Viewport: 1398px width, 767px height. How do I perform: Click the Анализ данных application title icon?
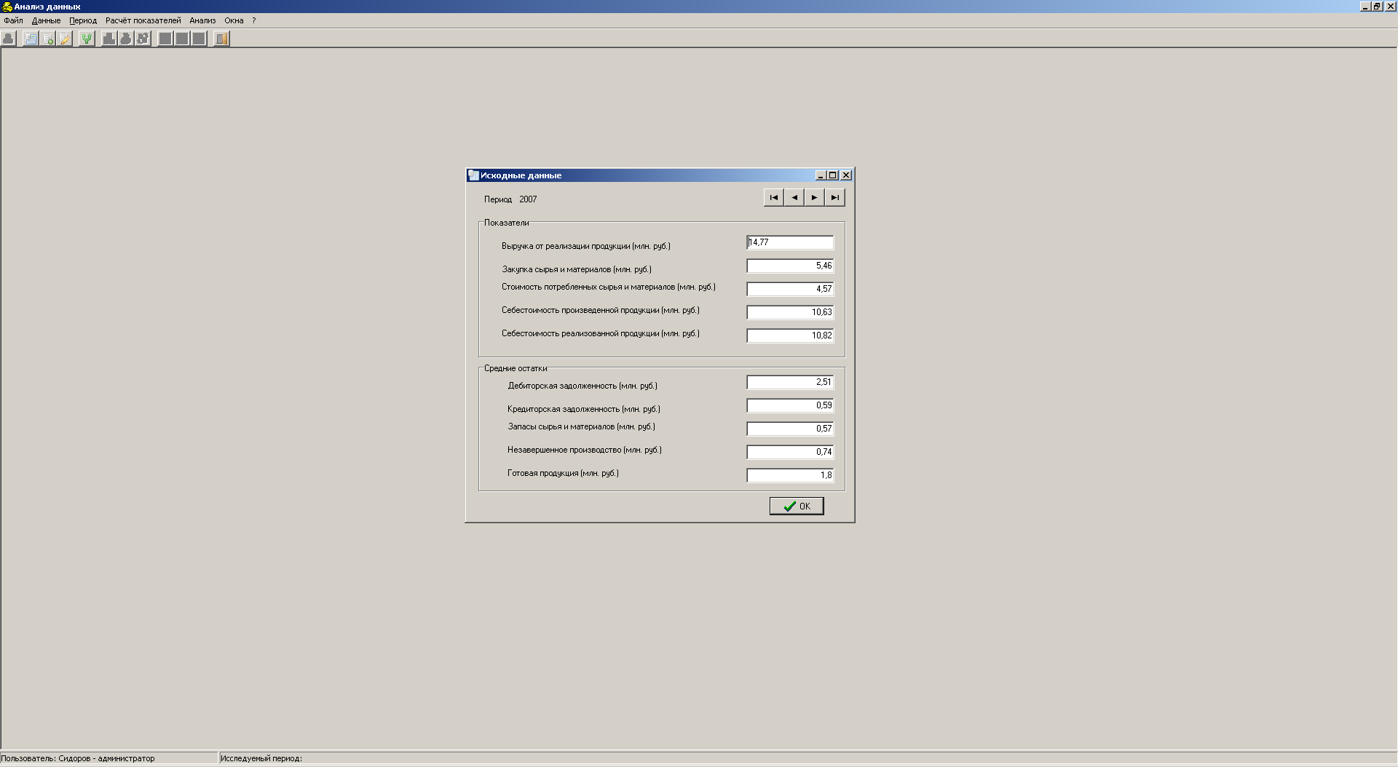click(x=7, y=7)
